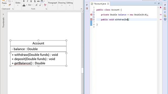The image size is (168, 94).
Task: Open Character Spacing (AV) options
Action: click(x=42, y=1)
